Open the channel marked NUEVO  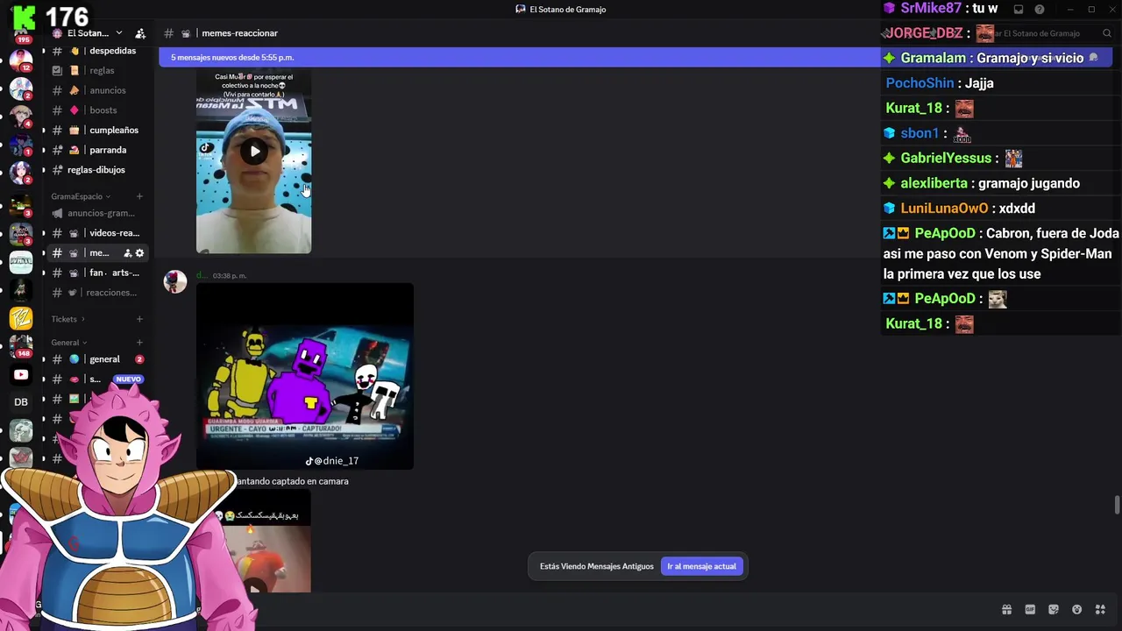[x=96, y=379]
